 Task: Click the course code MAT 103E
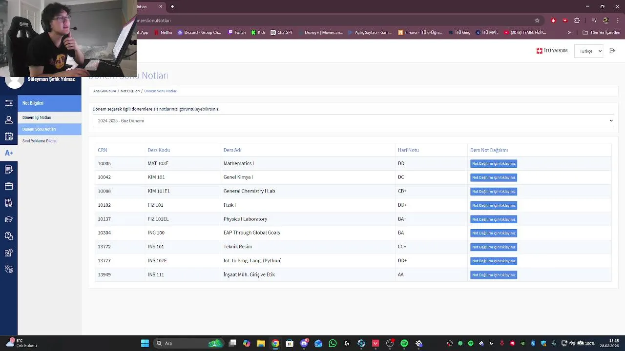[158, 163]
